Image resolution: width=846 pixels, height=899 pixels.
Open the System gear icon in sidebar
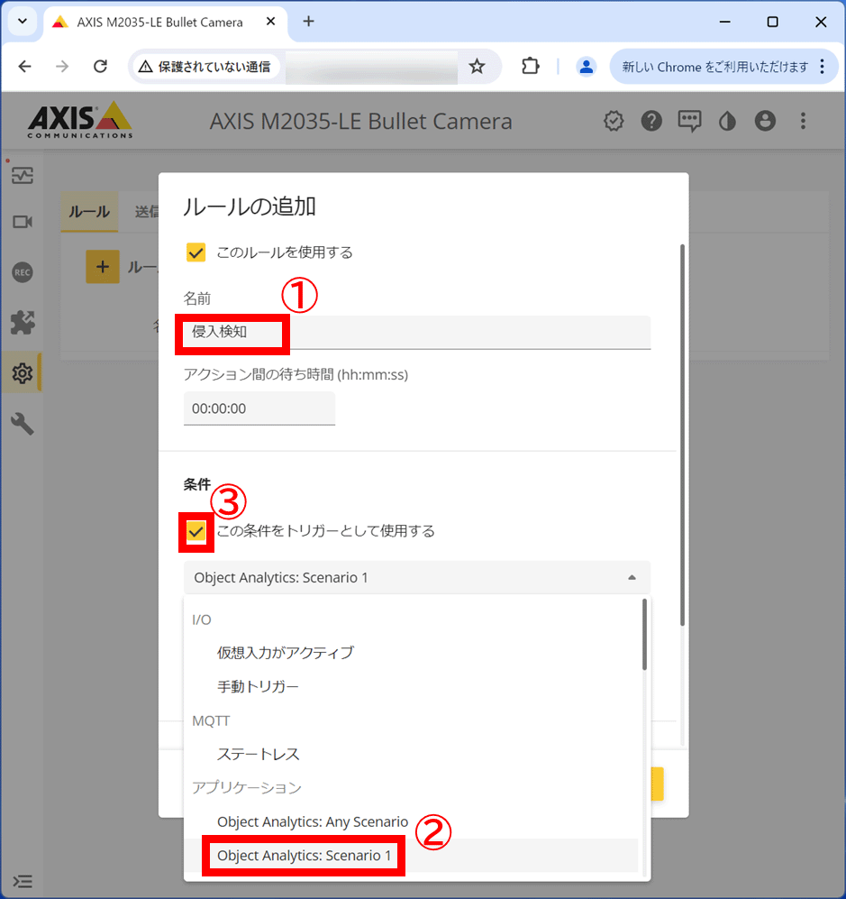(23, 373)
